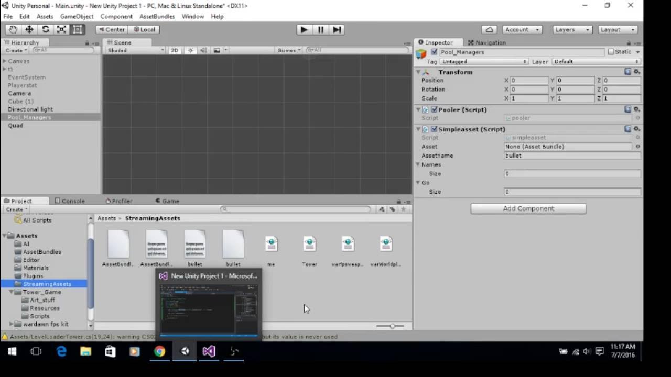Open Google Chrome from taskbar
The width and height of the screenshot is (671, 377).
(159, 351)
